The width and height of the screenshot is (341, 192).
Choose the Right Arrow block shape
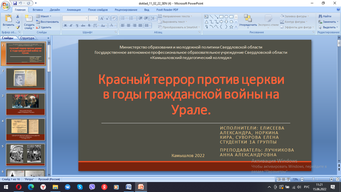(221, 22)
